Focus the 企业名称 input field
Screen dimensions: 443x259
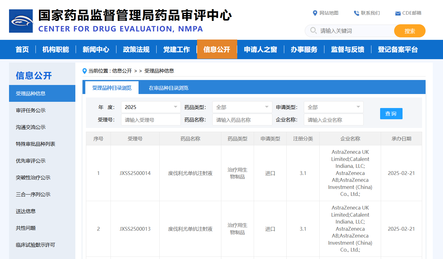[333, 120]
